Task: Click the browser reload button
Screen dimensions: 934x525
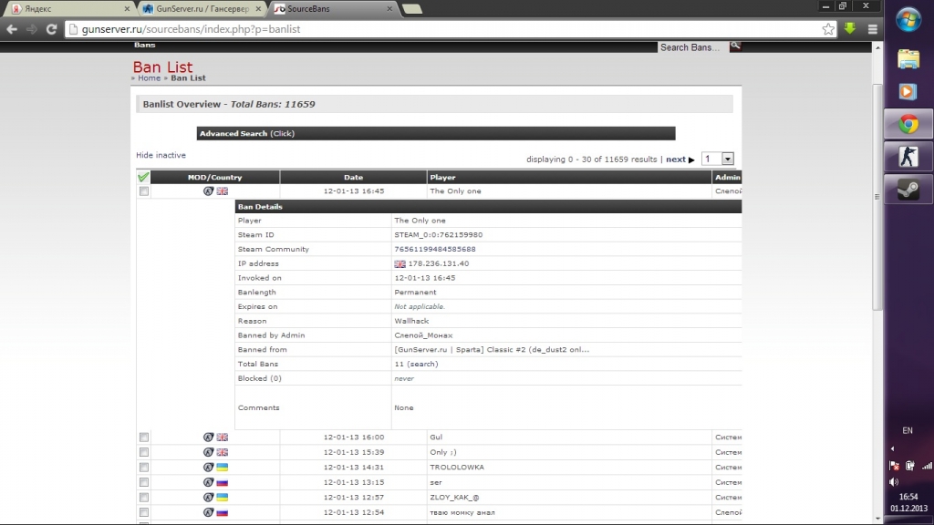Action: pyautogui.click(x=52, y=29)
